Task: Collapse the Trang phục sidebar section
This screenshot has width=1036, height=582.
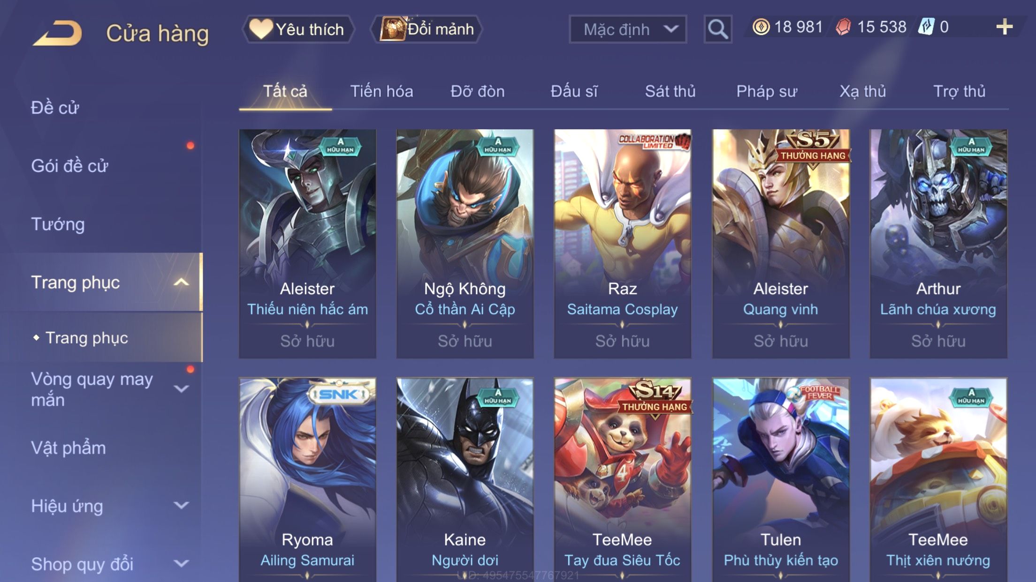Action: click(181, 282)
